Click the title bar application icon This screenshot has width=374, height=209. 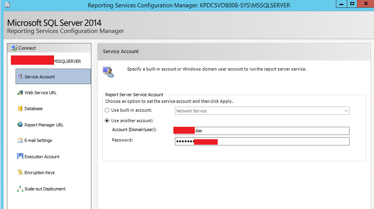(x=8, y=5)
